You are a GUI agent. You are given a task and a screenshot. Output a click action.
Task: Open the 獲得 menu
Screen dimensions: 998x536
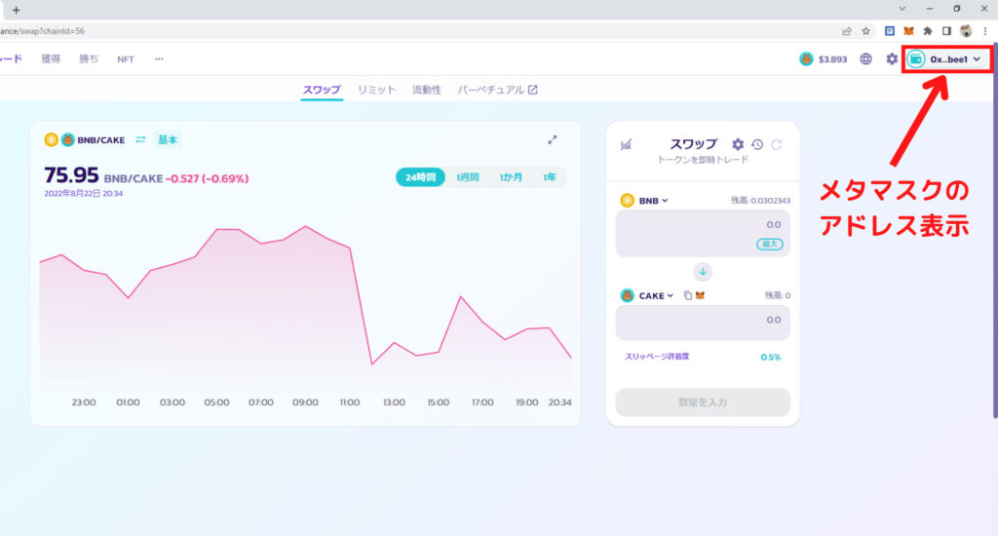[x=51, y=59]
